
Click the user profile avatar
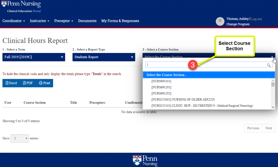220,22
